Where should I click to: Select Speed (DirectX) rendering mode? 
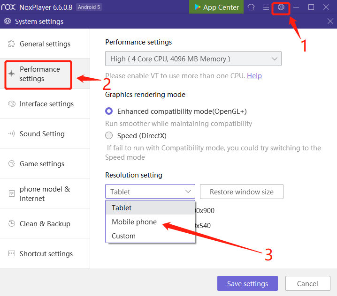tap(109, 136)
